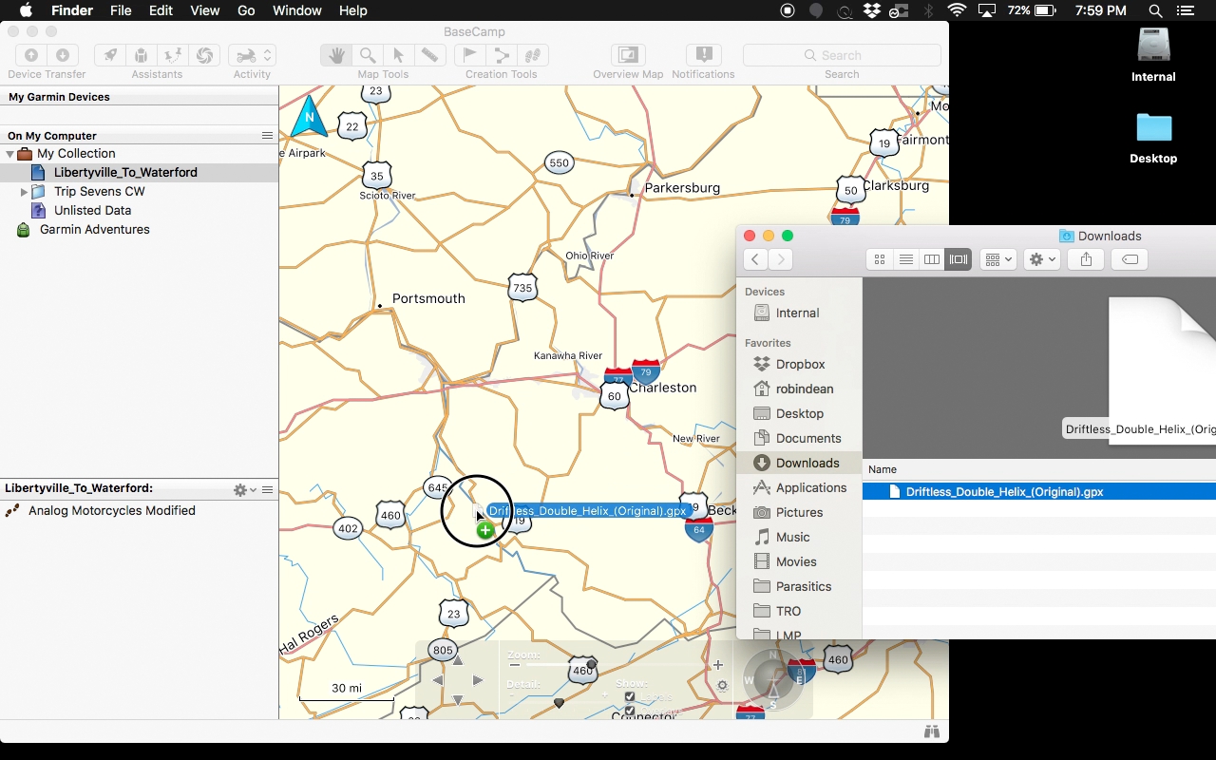Screen dimensions: 1216x760
Task: Open the View menu
Action: pyautogui.click(x=205, y=10)
